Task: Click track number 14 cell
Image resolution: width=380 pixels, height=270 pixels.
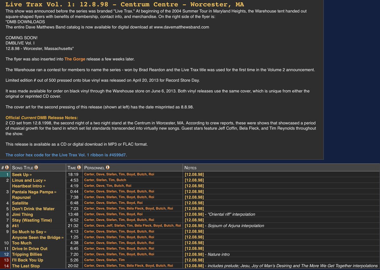Action: coord(5,266)
